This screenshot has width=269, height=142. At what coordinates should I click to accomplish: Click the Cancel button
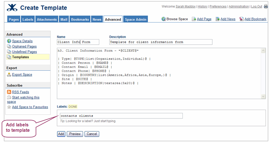92,134
